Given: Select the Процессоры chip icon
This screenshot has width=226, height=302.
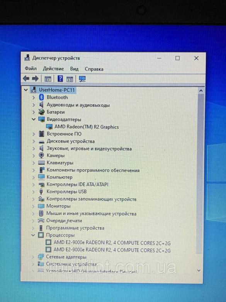Looking at the screenshot, I should click(x=41, y=235).
